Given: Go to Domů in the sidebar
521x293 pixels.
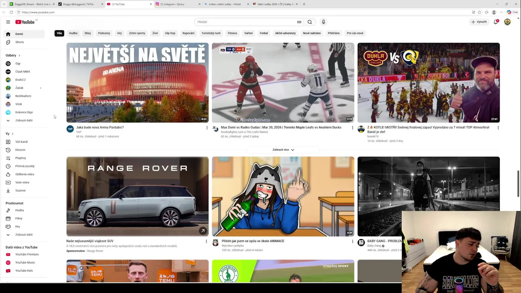Looking at the screenshot, I should (24, 34).
